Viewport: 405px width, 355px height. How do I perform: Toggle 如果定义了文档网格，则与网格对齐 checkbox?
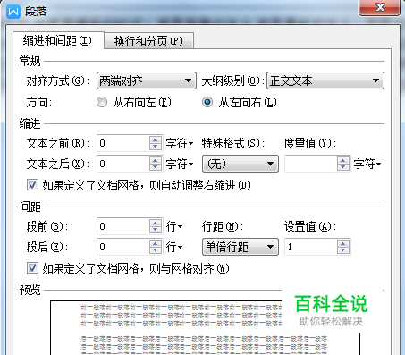[x=32, y=268]
